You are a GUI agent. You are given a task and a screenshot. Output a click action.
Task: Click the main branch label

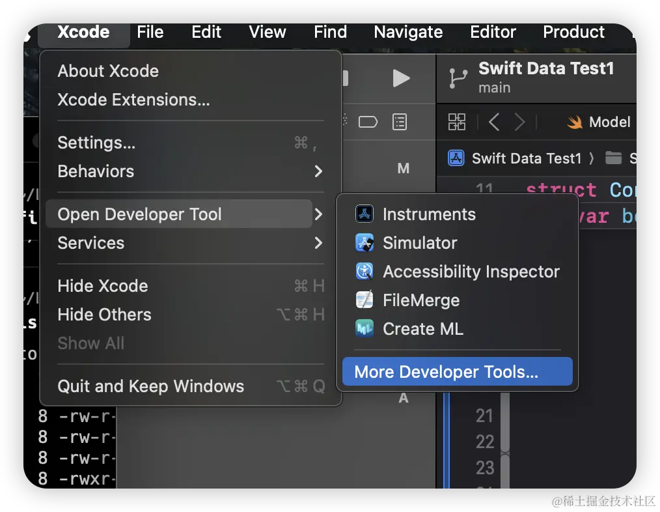click(x=494, y=88)
